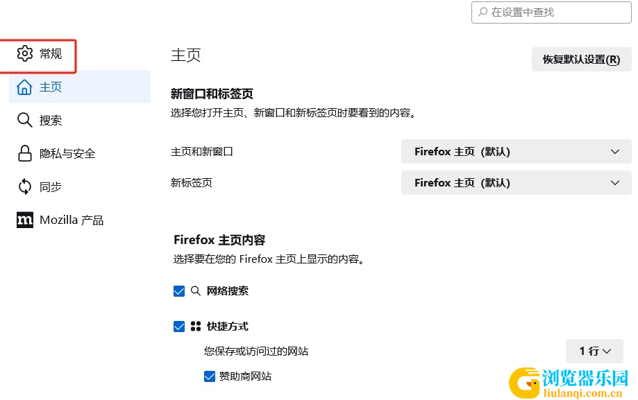Click the lock icon for 隐私与安全
This screenshot has height=400, width=638.
[24, 153]
